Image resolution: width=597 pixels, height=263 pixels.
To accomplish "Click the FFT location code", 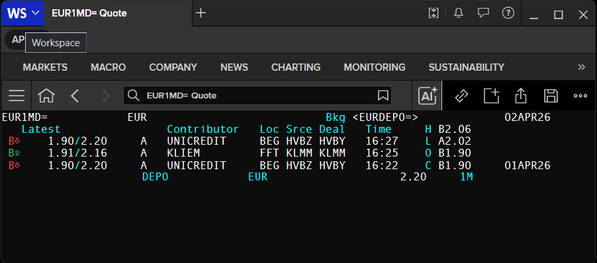I will coord(269,153).
